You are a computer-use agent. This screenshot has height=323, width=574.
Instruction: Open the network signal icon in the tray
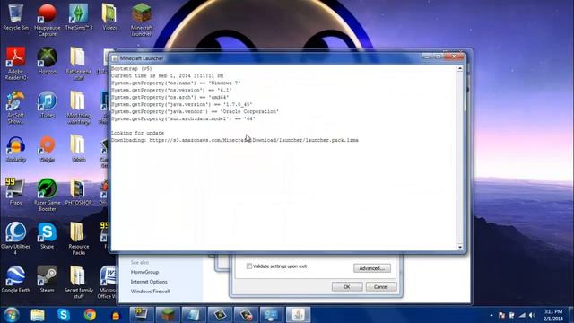[x=522, y=315]
